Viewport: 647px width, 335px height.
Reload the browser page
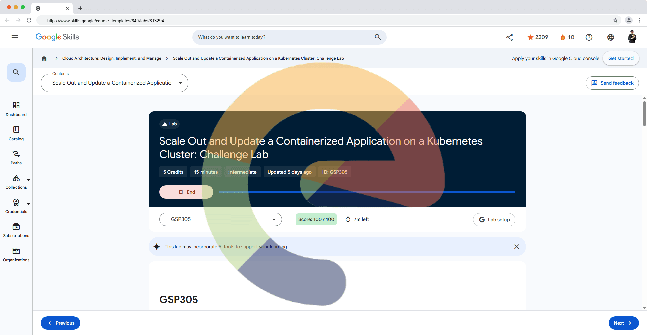(x=29, y=21)
